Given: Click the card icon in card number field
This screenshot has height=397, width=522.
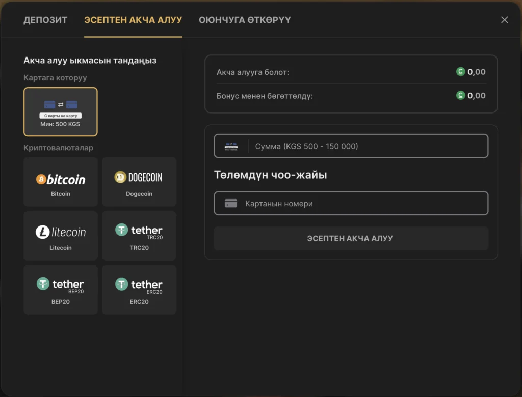Looking at the screenshot, I should (231, 203).
